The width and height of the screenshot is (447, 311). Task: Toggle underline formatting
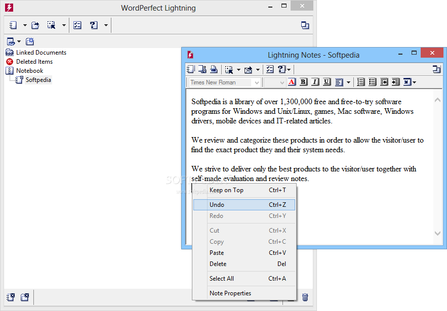tap(327, 82)
